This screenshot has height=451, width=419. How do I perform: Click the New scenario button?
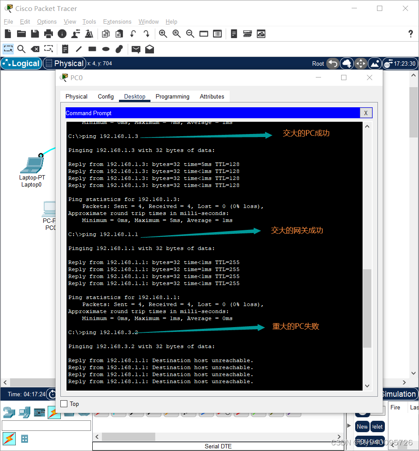362,426
